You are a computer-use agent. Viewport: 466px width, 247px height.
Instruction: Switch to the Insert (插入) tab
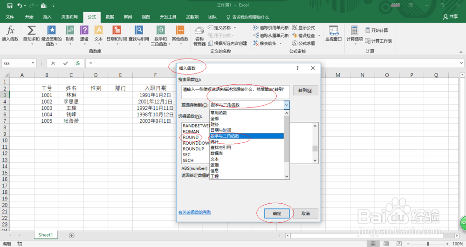coord(47,17)
